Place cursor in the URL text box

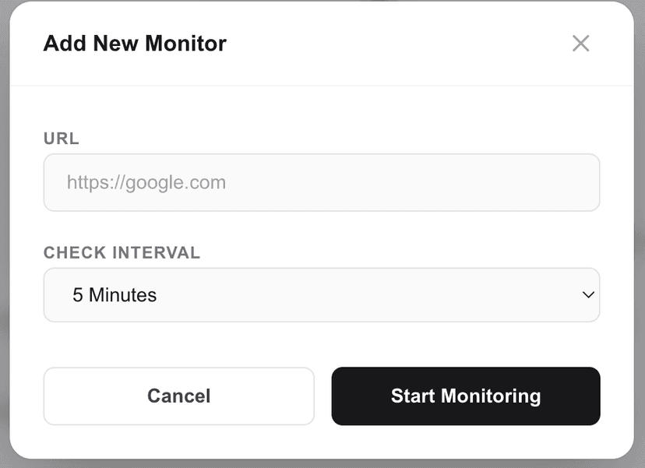click(321, 183)
